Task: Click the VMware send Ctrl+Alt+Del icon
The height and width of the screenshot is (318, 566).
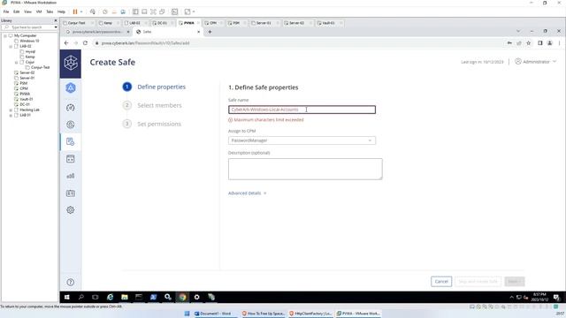Action: click(93, 11)
